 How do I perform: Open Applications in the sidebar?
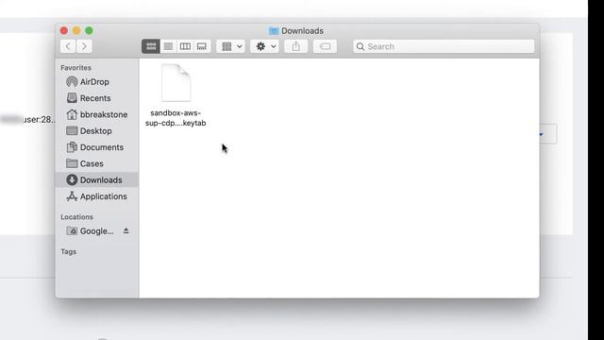pos(97,196)
